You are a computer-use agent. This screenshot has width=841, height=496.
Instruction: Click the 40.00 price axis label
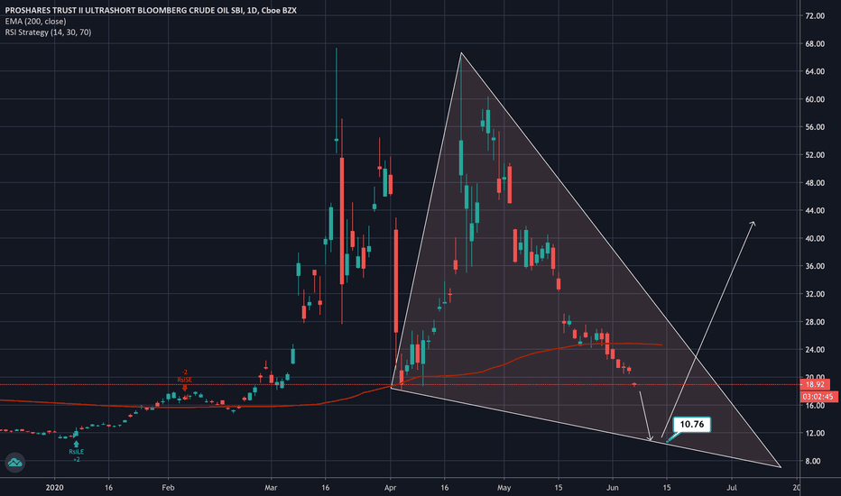click(815, 239)
